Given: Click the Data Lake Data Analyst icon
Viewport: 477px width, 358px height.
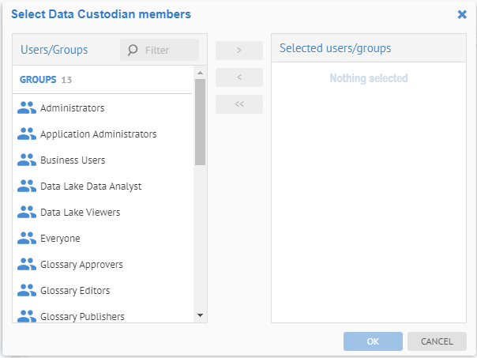Looking at the screenshot, I should pyautogui.click(x=27, y=187).
